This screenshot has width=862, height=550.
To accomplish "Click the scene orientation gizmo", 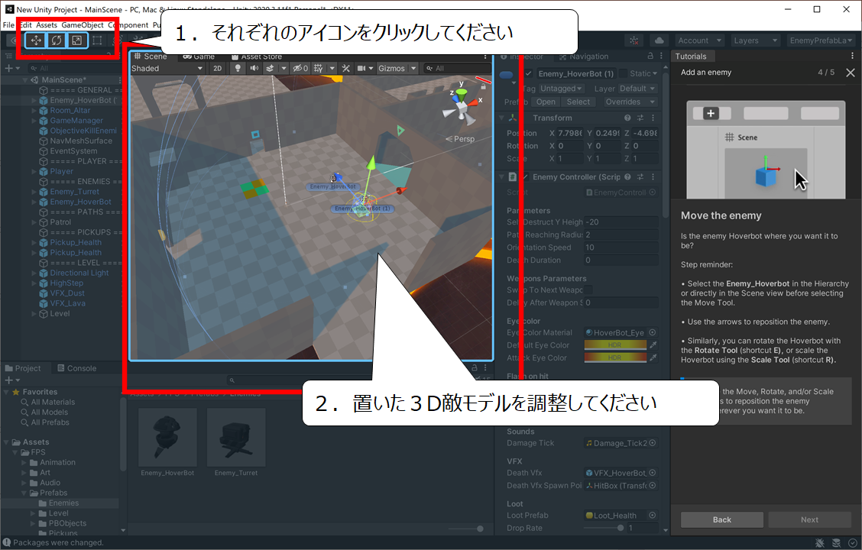I will pos(462,107).
